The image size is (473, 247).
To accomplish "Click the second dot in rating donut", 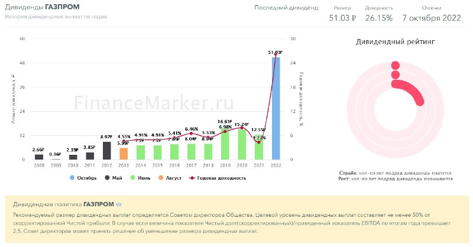I will (x=396, y=75).
